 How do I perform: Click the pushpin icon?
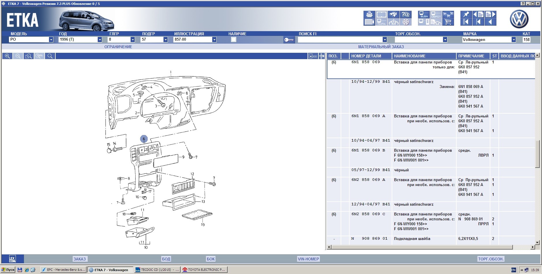coord(466,14)
